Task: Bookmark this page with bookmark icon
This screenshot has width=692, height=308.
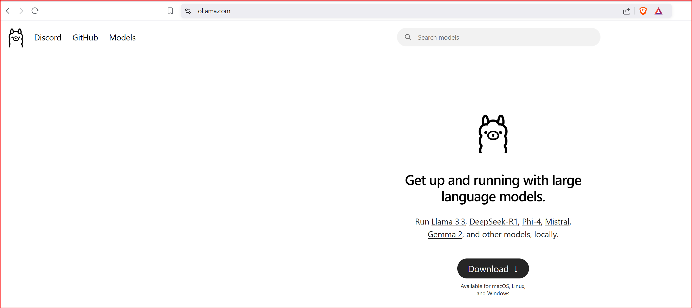Action: pos(170,11)
